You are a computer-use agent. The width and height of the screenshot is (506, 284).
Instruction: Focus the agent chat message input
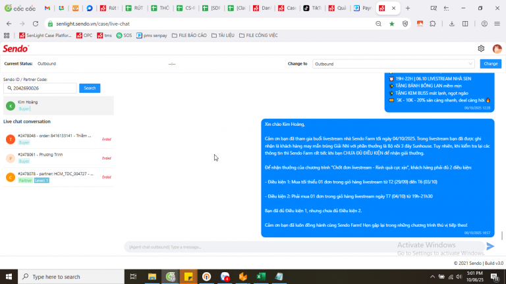303,247
